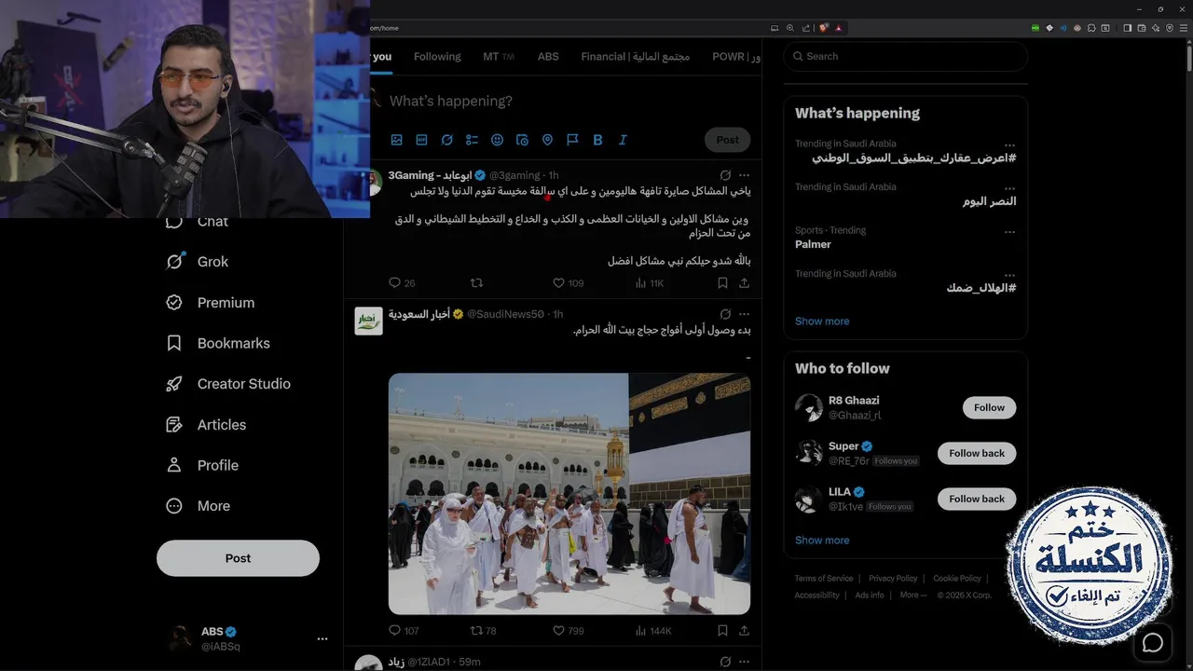Repost the 3Gaming post
This screenshot has height=671, width=1193.
pos(476,282)
